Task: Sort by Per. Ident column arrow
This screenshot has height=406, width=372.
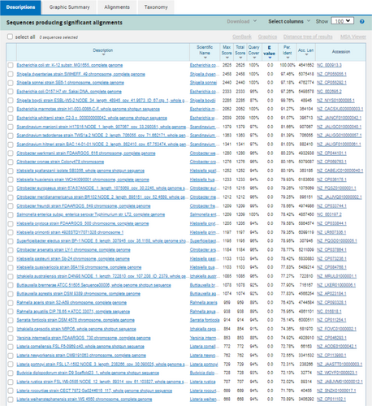Action: pyautogui.click(x=288, y=58)
